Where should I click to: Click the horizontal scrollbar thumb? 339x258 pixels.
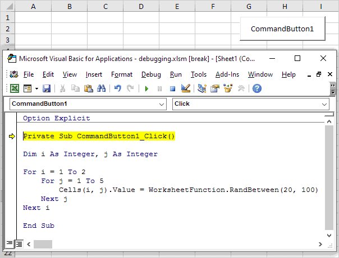click(43, 244)
